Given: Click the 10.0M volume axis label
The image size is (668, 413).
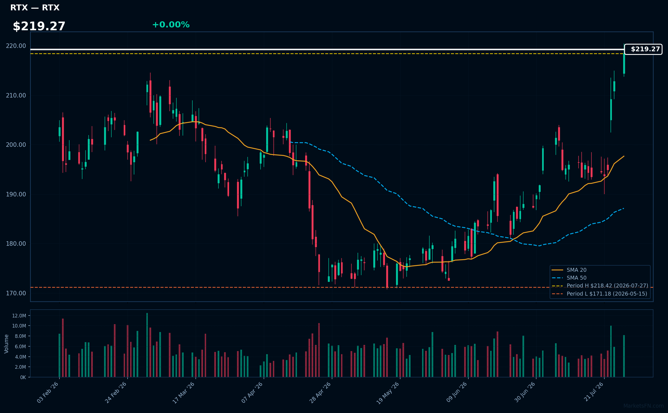Looking at the screenshot, I should click(19, 326).
